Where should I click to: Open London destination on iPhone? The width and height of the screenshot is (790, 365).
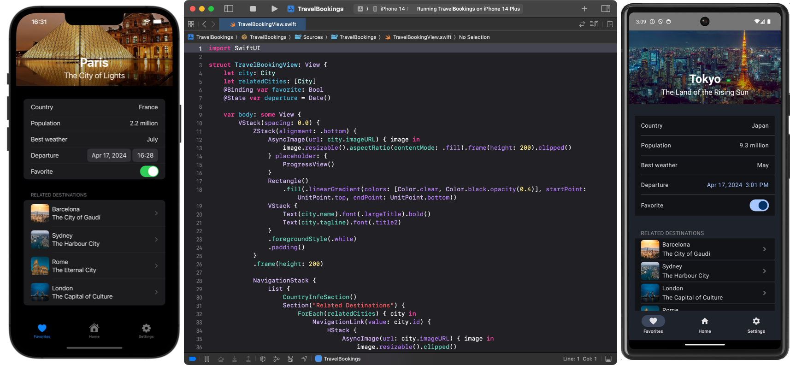[x=94, y=292]
